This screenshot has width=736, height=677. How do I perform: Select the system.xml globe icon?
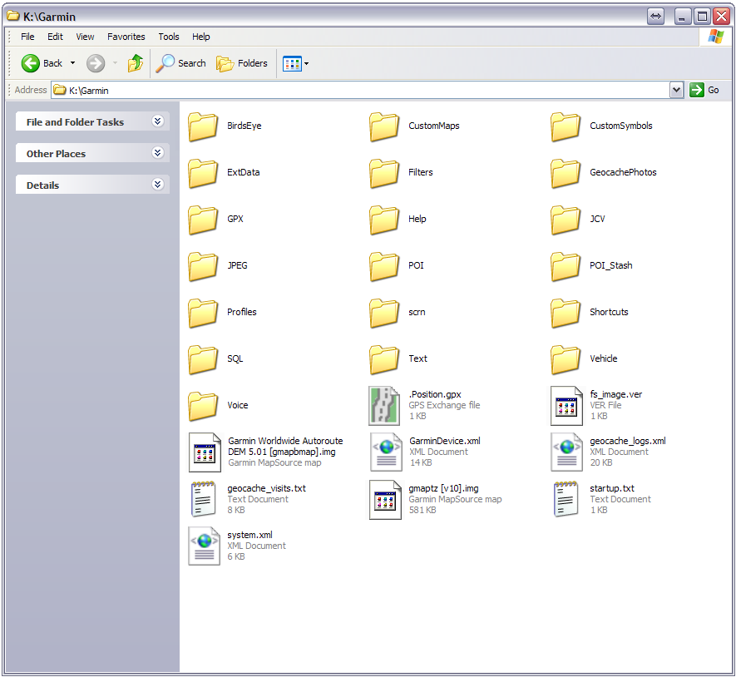tap(205, 546)
